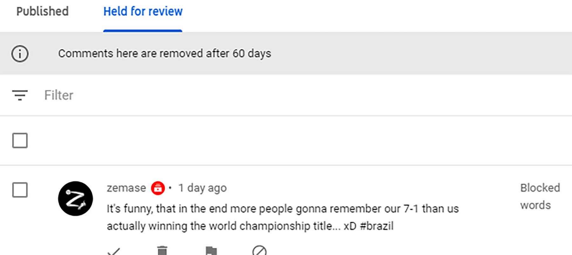Click the '1 day ago' timestamp

pyautogui.click(x=202, y=188)
